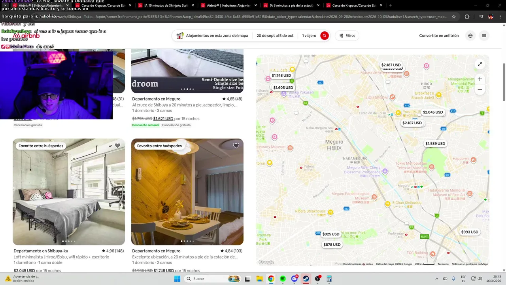
Task: Open a new browser tab
Action: (x=391, y=6)
